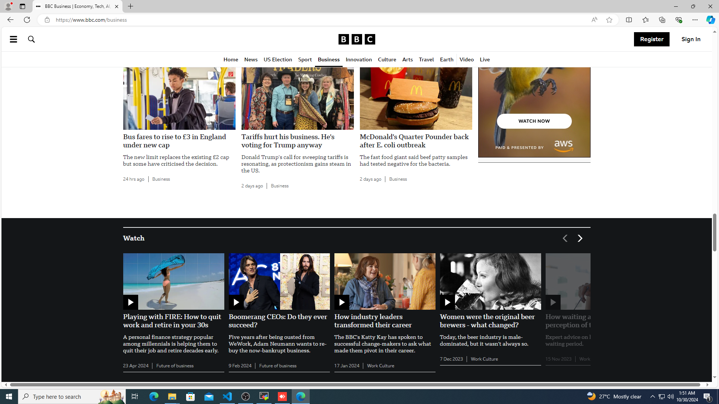Open the notification center
Screen dimensions: 719x404
point(707,397)
